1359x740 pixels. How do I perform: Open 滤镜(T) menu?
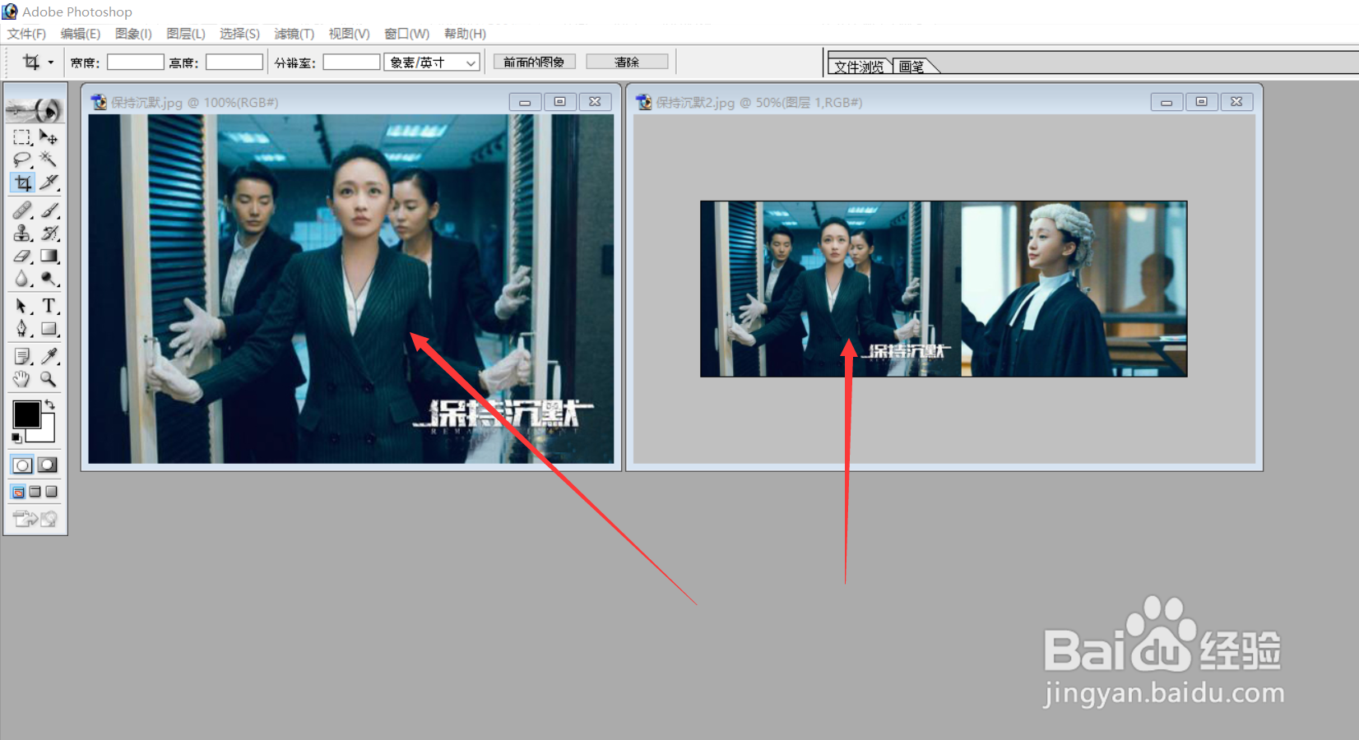click(x=295, y=34)
